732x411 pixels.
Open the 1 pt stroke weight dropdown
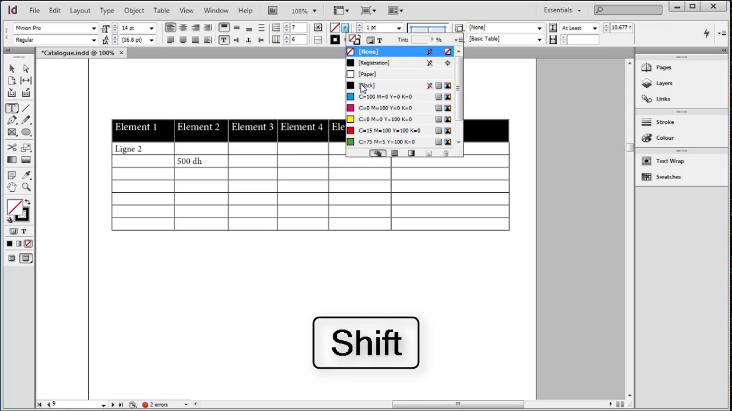(399, 28)
